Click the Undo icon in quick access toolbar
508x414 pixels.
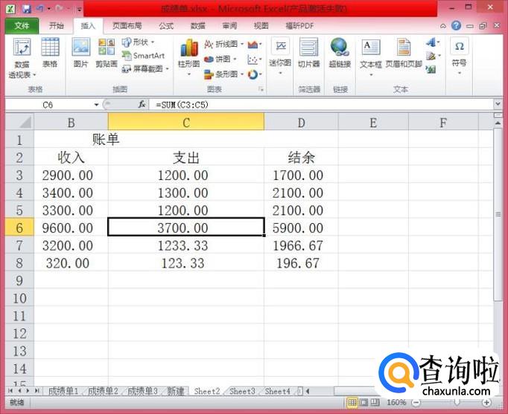(39, 9)
